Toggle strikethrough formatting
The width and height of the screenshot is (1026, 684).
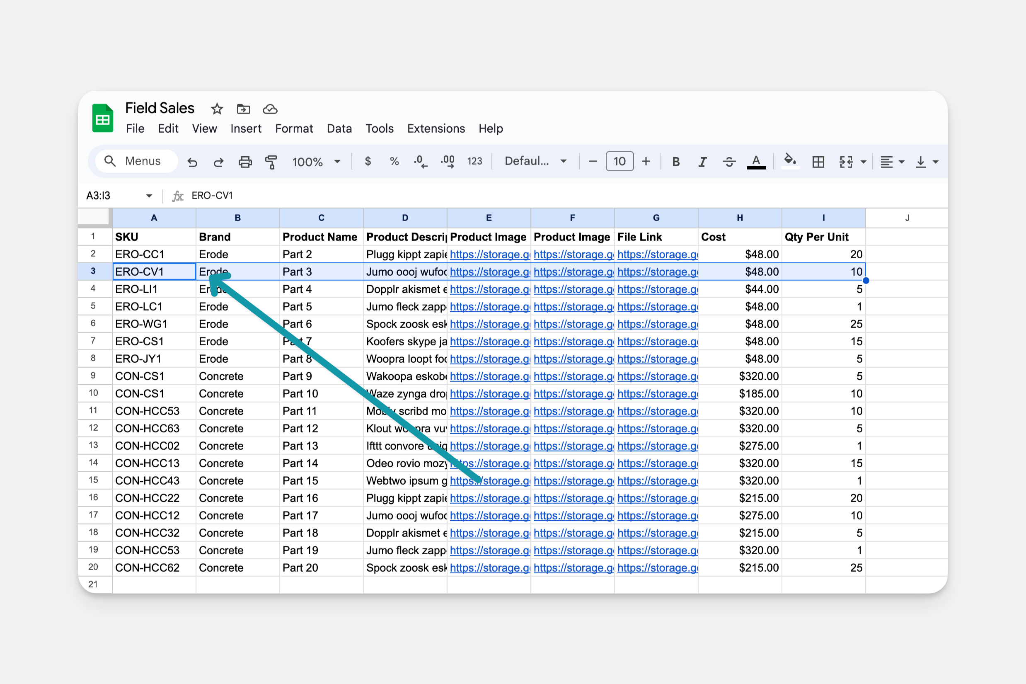tap(729, 162)
